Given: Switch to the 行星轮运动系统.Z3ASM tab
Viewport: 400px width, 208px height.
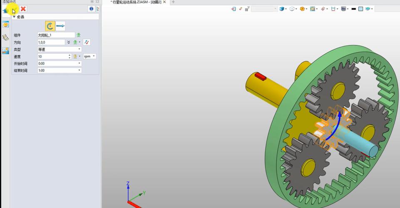Looking at the screenshot, I should [x=136, y=2].
